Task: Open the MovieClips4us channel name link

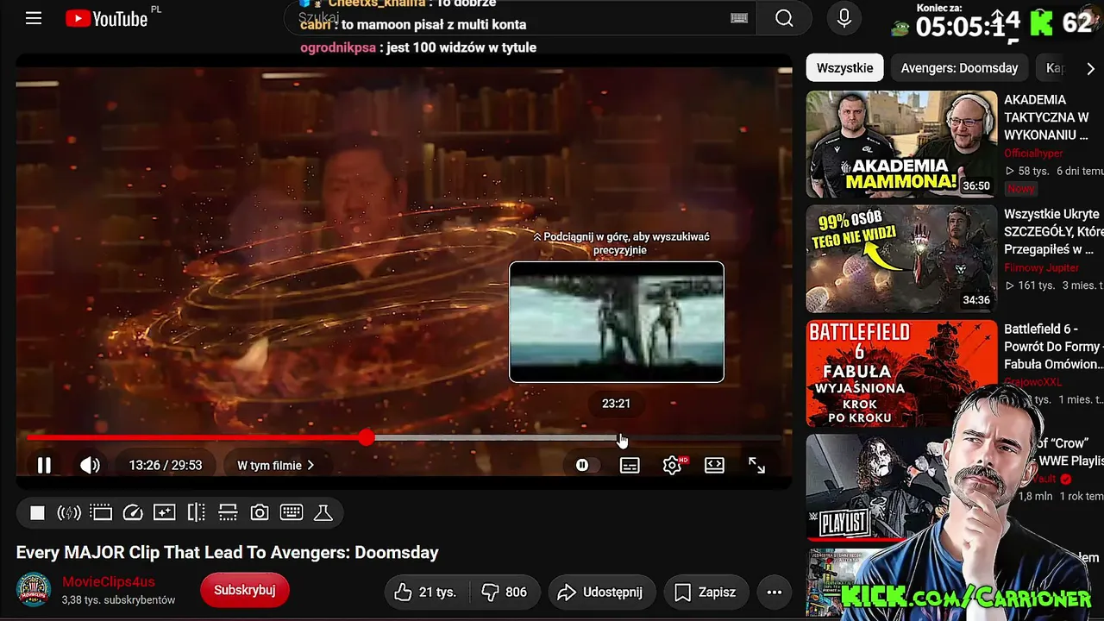Action: tap(109, 582)
